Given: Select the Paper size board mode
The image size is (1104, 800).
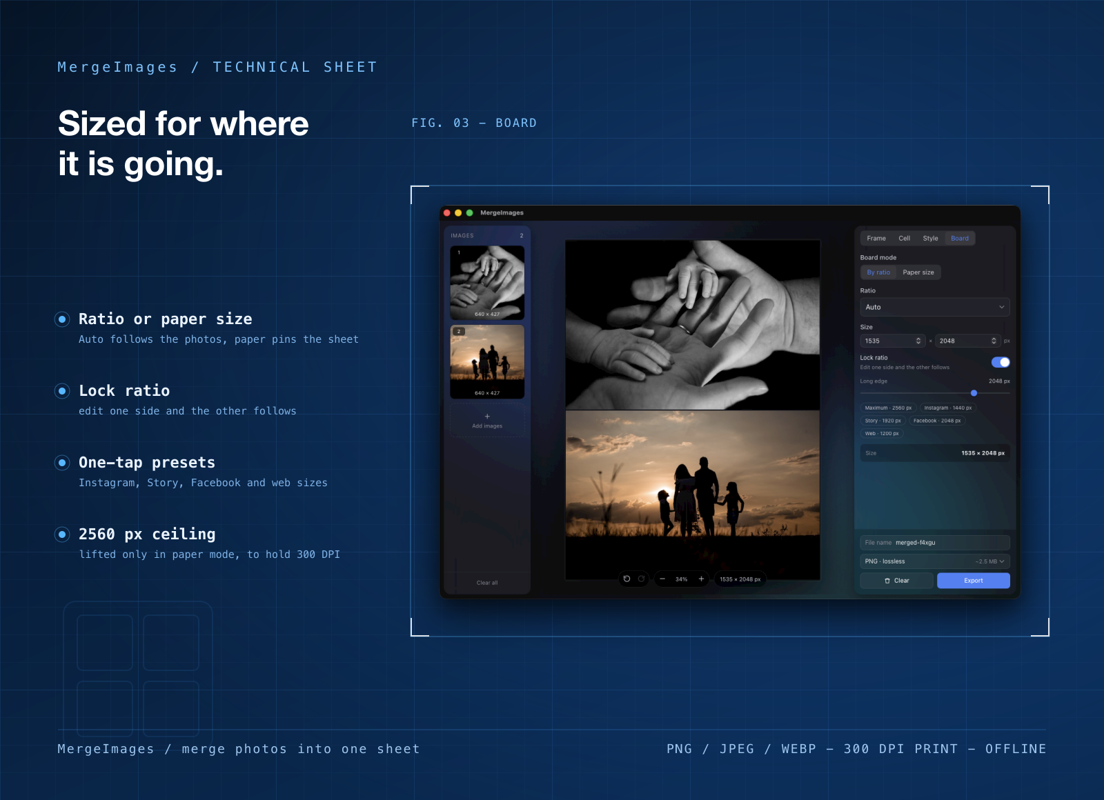Looking at the screenshot, I should point(918,272).
